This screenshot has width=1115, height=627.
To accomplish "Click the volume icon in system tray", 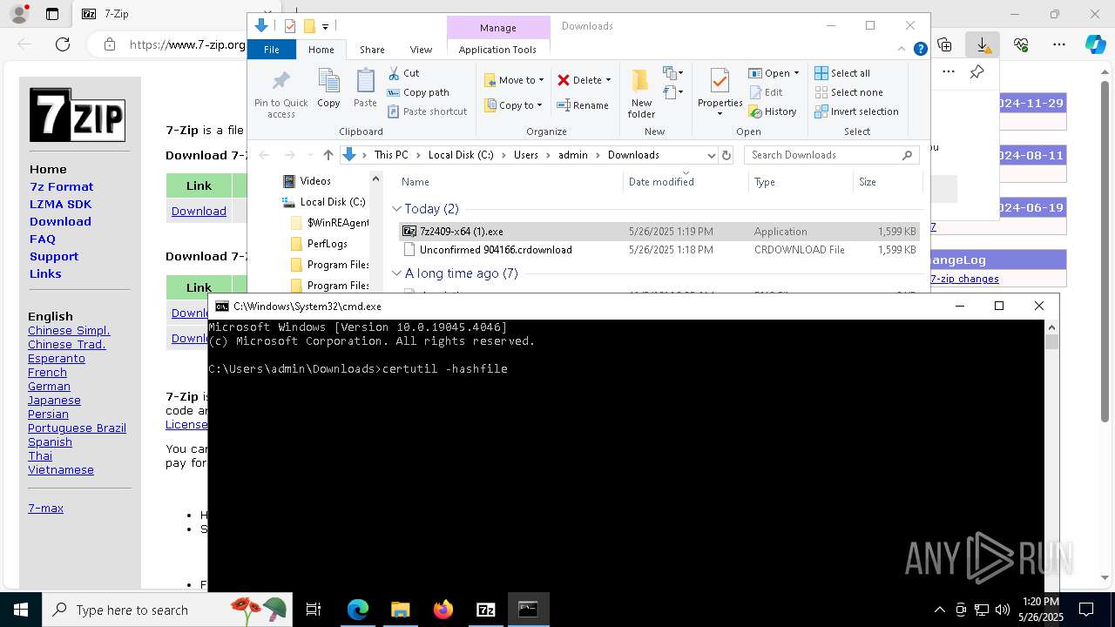I will (1003, 610).
